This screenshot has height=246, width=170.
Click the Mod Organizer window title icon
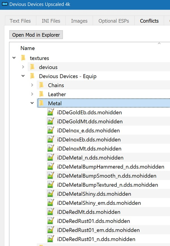click(x=5, y=4)
